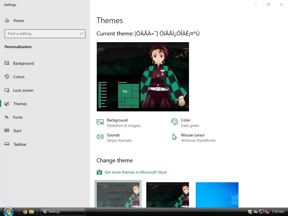The height and width of the screenshot is (216, 288).
Task: Click the Background picture icon under theme preview
Action: point(100,122)
